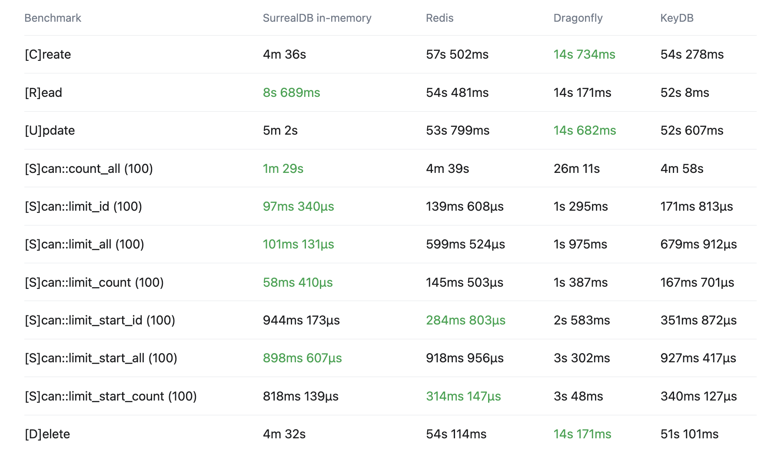Viewport: 771px width, 457px height.
Task: Click the 3s 48ms Dragonfly value
Action: tap(578, 396)
